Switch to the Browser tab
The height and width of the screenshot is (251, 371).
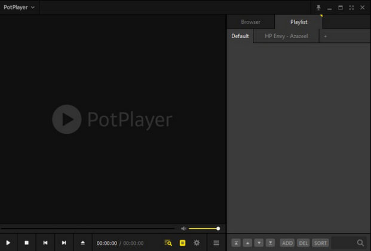250,22
